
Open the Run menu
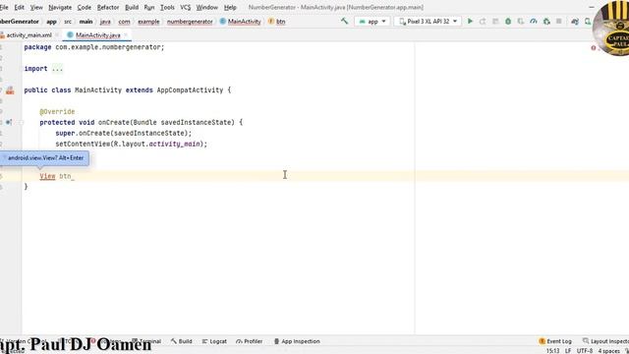tap(149, 7)
